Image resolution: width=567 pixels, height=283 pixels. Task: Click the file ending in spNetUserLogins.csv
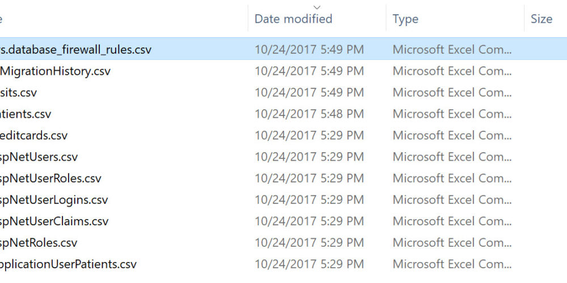click(54, 200)
